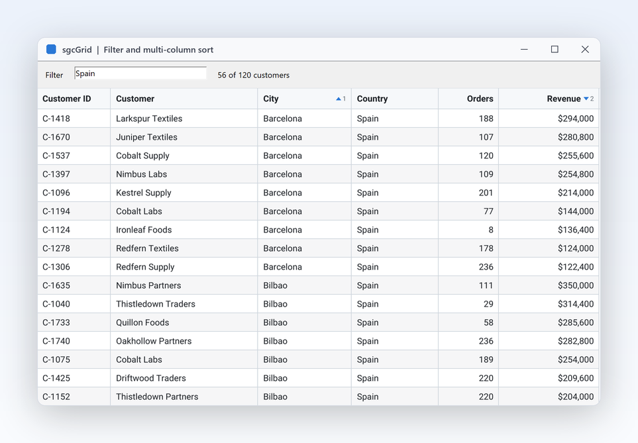Maximize the sgcGrid window

pyautogui.click(x=555, y=49)
